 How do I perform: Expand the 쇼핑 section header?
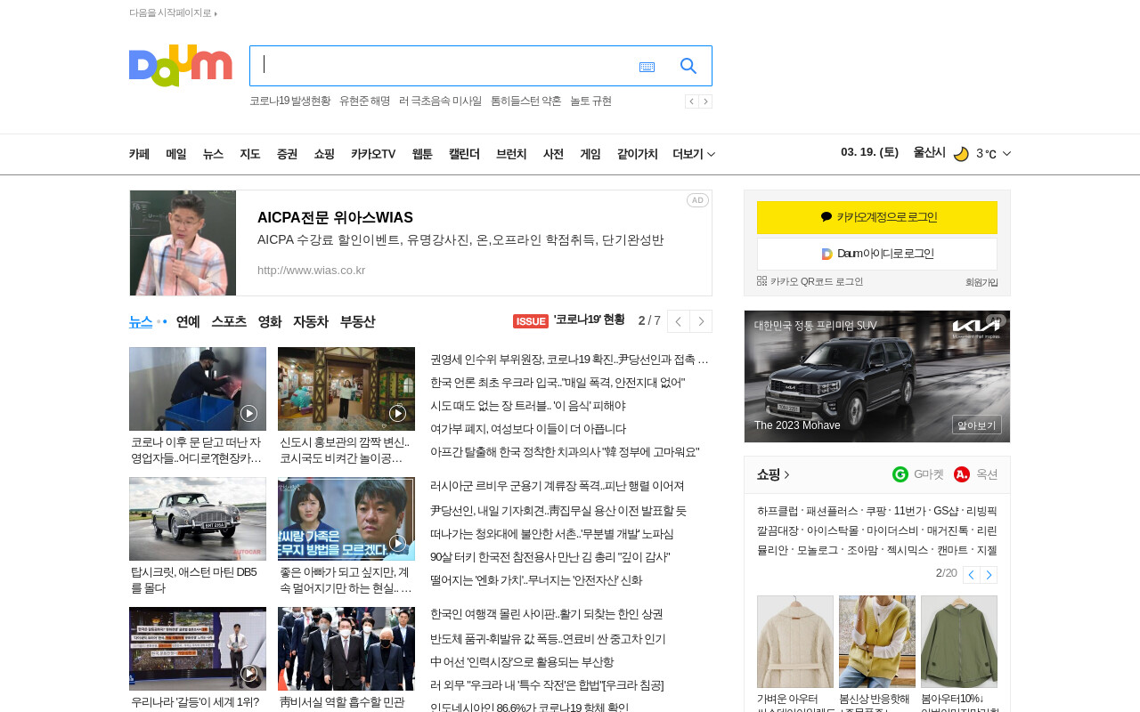click(773, 474)
